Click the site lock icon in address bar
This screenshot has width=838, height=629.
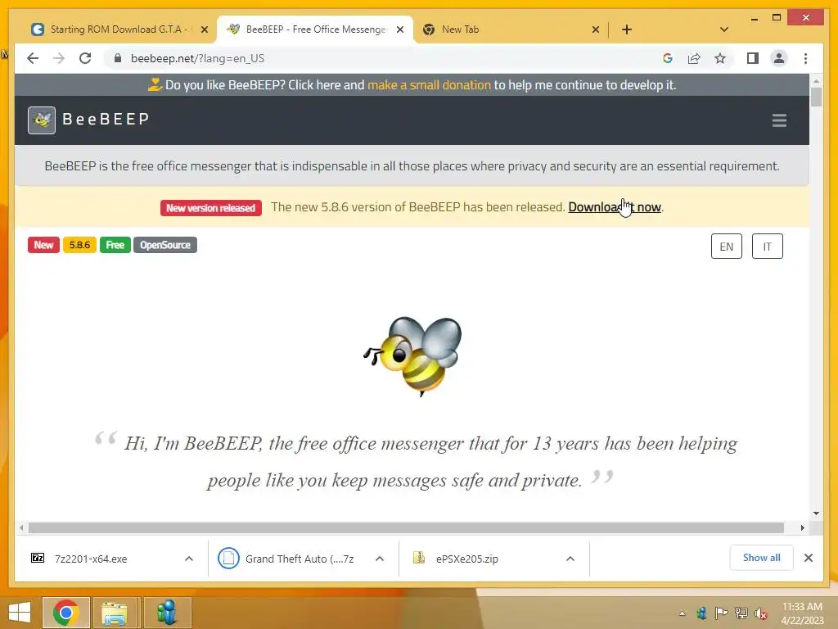tap(118, 58)
